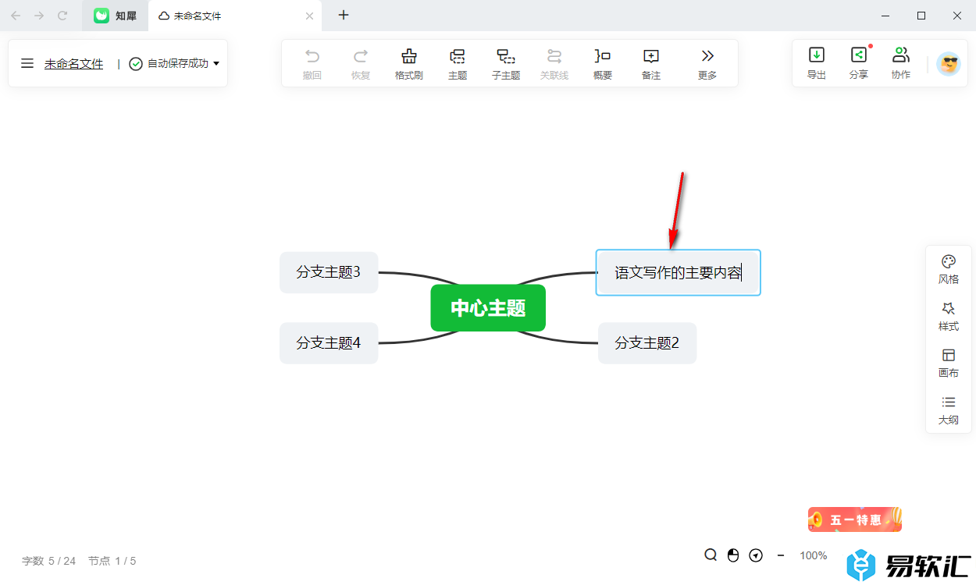Click the zoom out minus button
The height and width of the screenshot is (585, 976).
tap(781, 555)
